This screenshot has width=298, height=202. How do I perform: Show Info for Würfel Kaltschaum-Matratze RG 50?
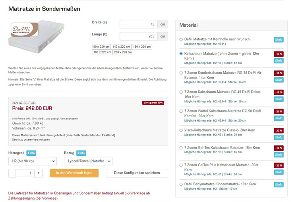click(279, 118)
